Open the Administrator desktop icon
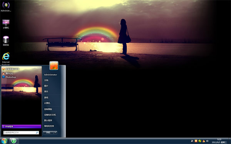 pos(6,7)
